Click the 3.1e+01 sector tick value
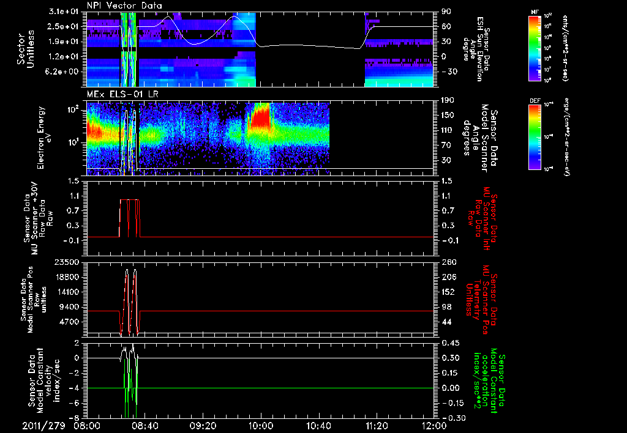 tap(62, 12)
